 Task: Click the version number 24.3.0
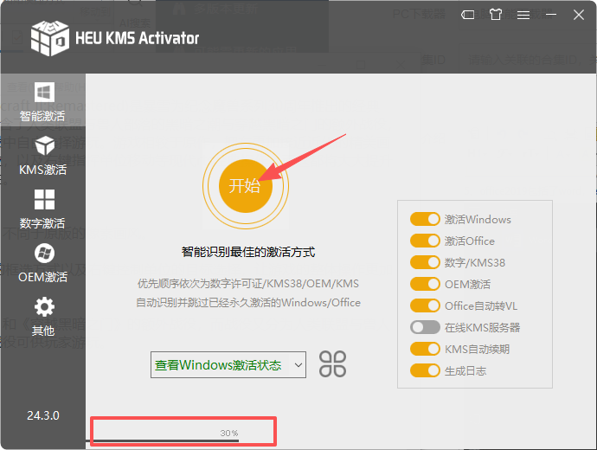click(x=43, y=415)
